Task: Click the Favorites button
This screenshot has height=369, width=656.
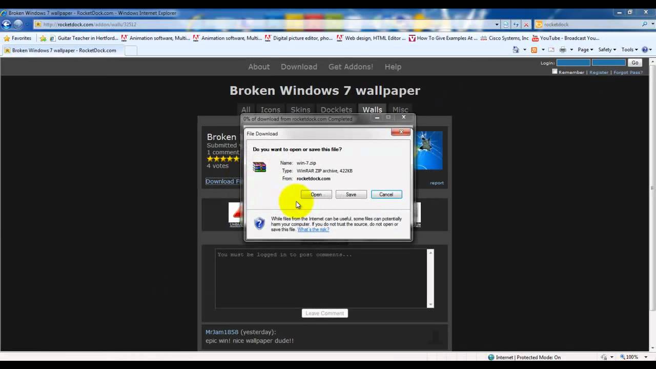Action: point(17,38)
